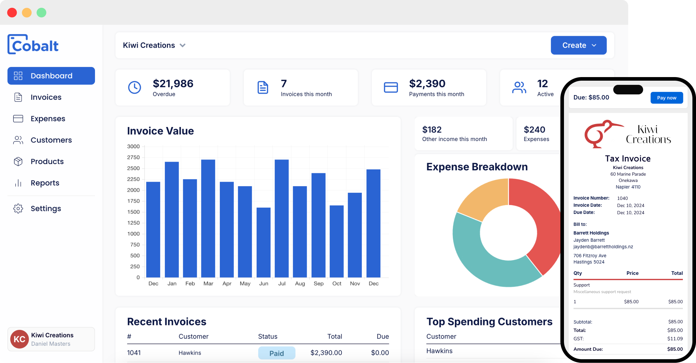Image resolution: width=696 pixels, height=363 pixels.
Task: Click the credit card icon on Payments card
Action: [391, 88]
